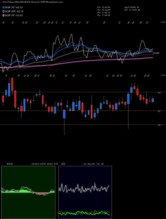Click the white DOW MT legend swatch
This screenshot has height=219, width=166.
tap(3, 12)
